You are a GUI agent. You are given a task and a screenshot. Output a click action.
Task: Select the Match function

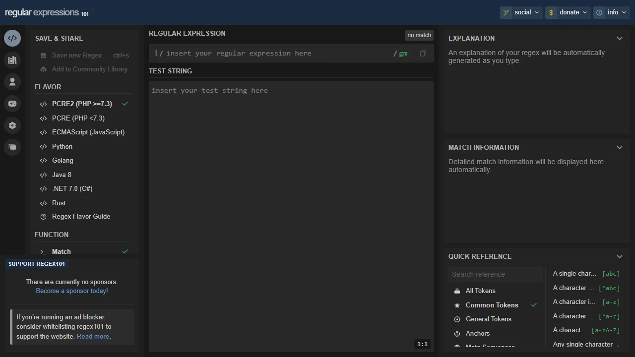[x=61, y=251]
